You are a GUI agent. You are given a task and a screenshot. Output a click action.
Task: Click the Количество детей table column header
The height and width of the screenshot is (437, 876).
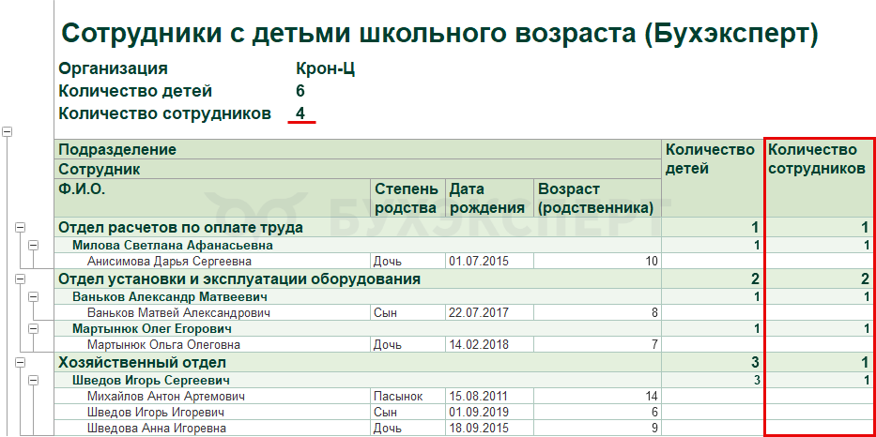point(713,178)
